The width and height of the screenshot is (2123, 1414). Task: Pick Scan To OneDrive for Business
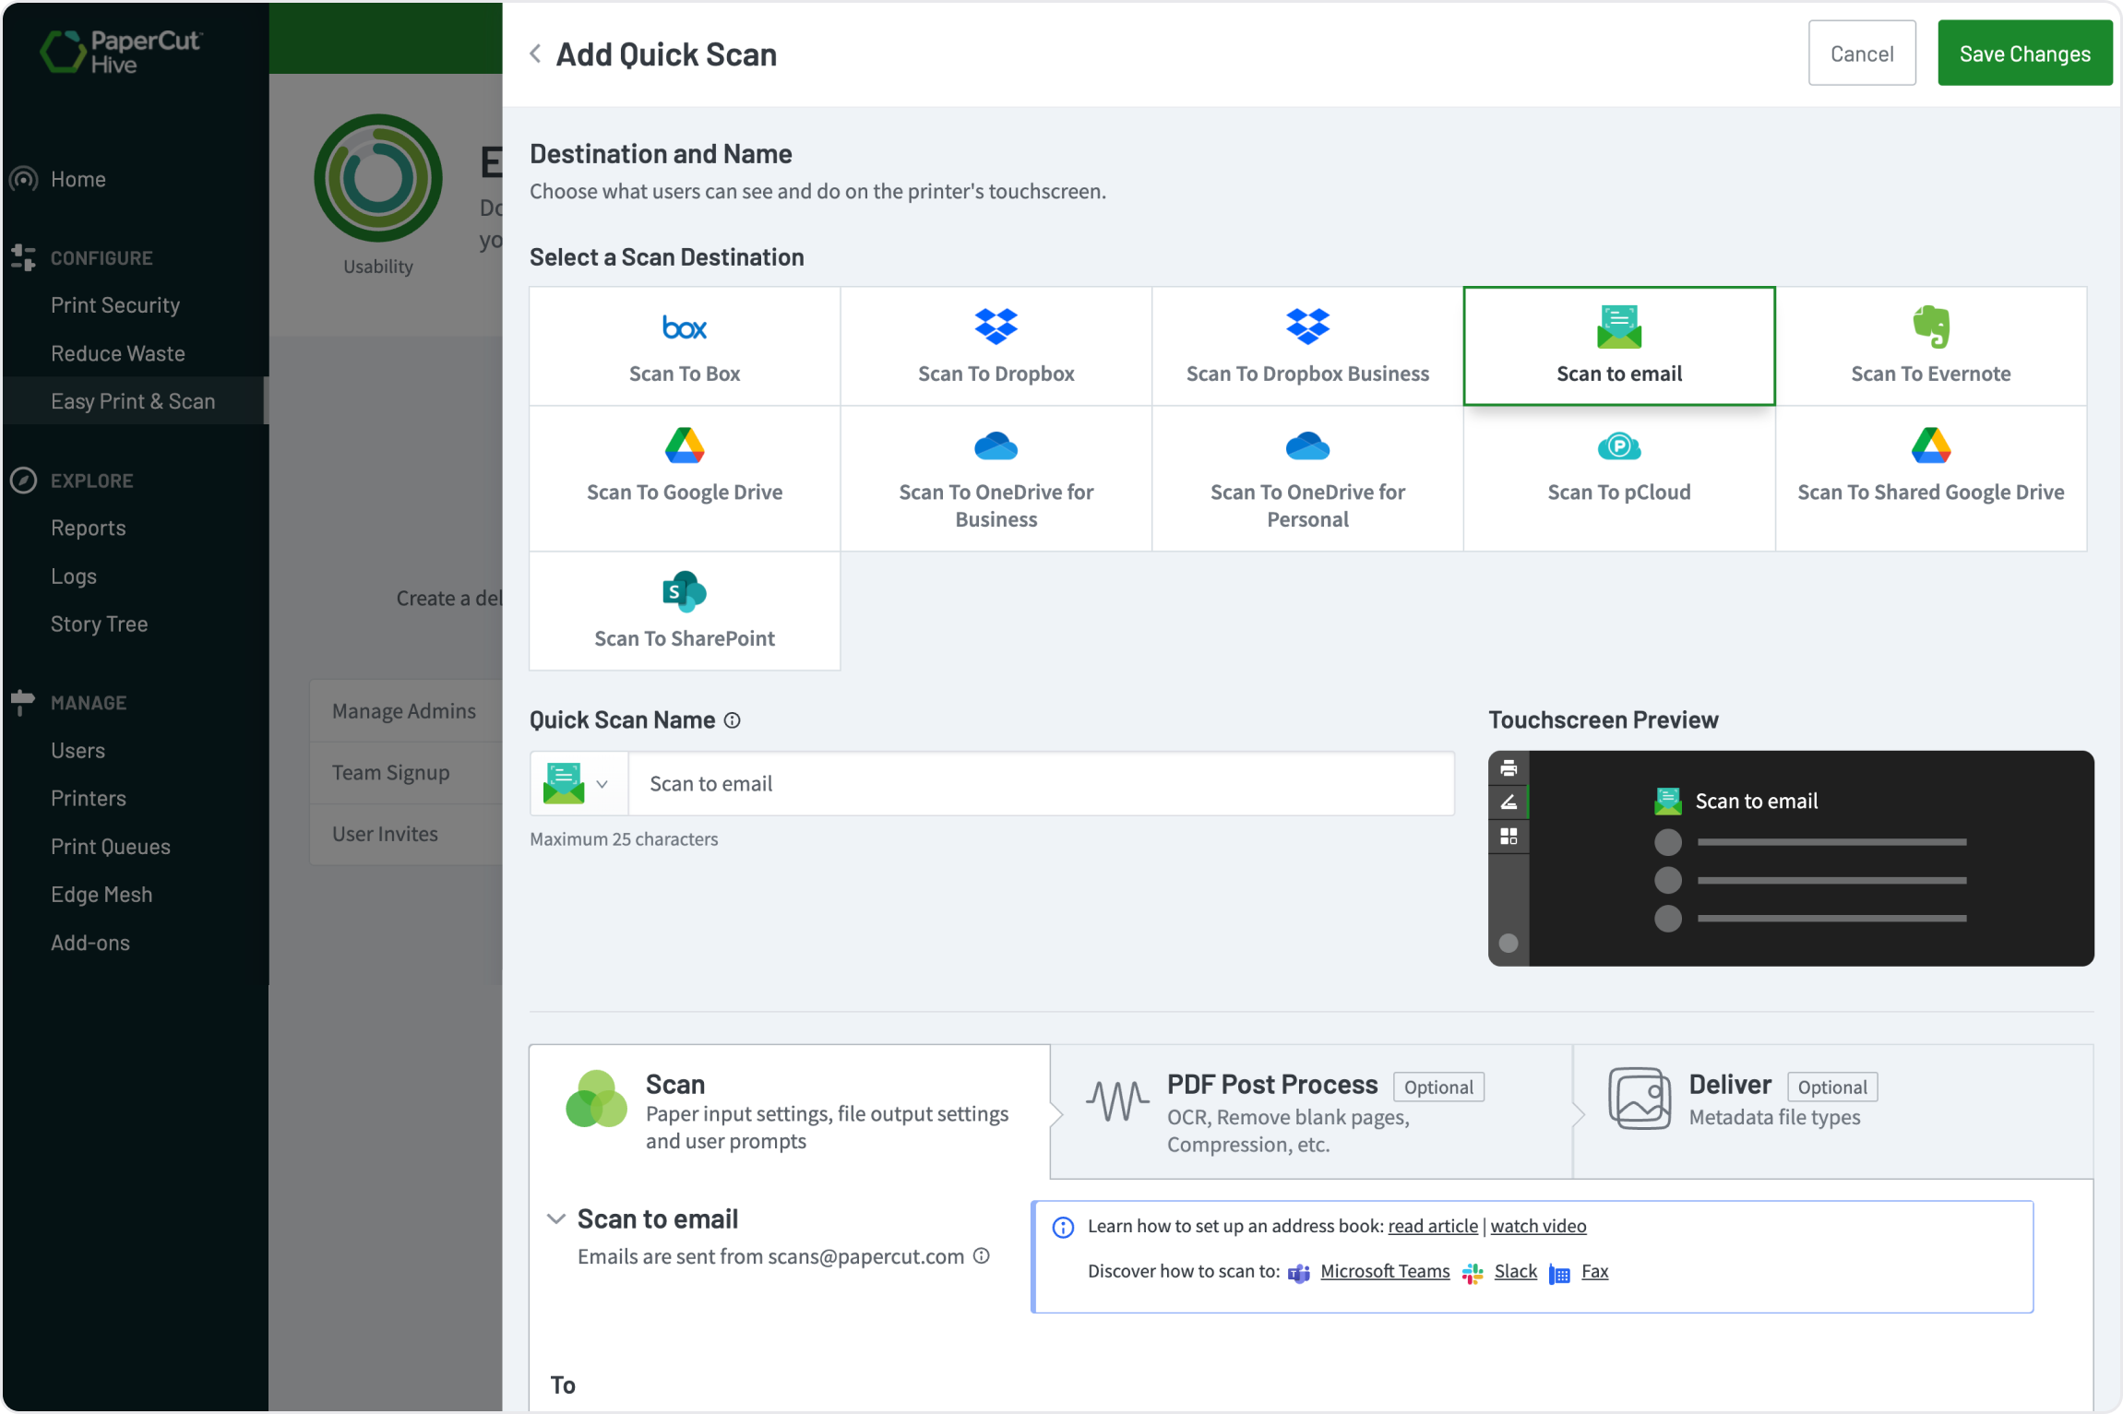pos(996,480)
